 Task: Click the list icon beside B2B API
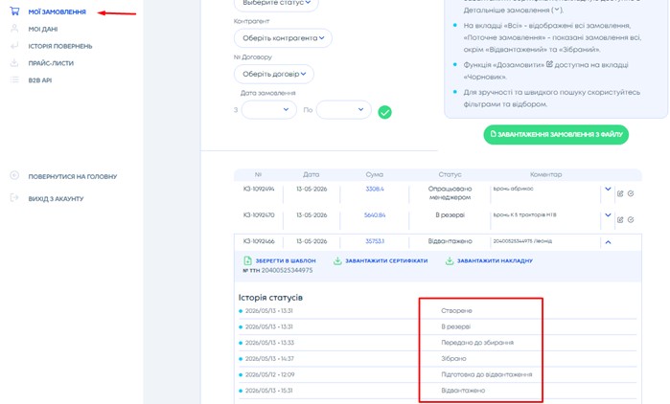point(14,79)
